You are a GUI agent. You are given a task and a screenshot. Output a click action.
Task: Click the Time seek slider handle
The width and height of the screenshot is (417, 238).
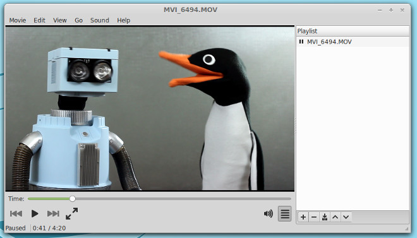[x=72, y=199]
